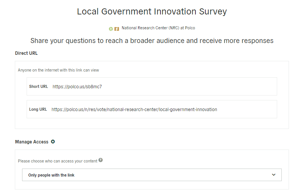Click the Local Government Innovation Survey title
This screenshot has height=191, width=292.
[x=152, y=11]
